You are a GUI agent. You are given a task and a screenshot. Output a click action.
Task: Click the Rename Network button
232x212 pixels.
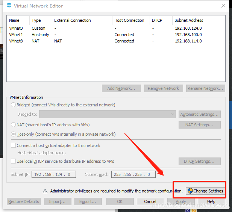(206, 88)
